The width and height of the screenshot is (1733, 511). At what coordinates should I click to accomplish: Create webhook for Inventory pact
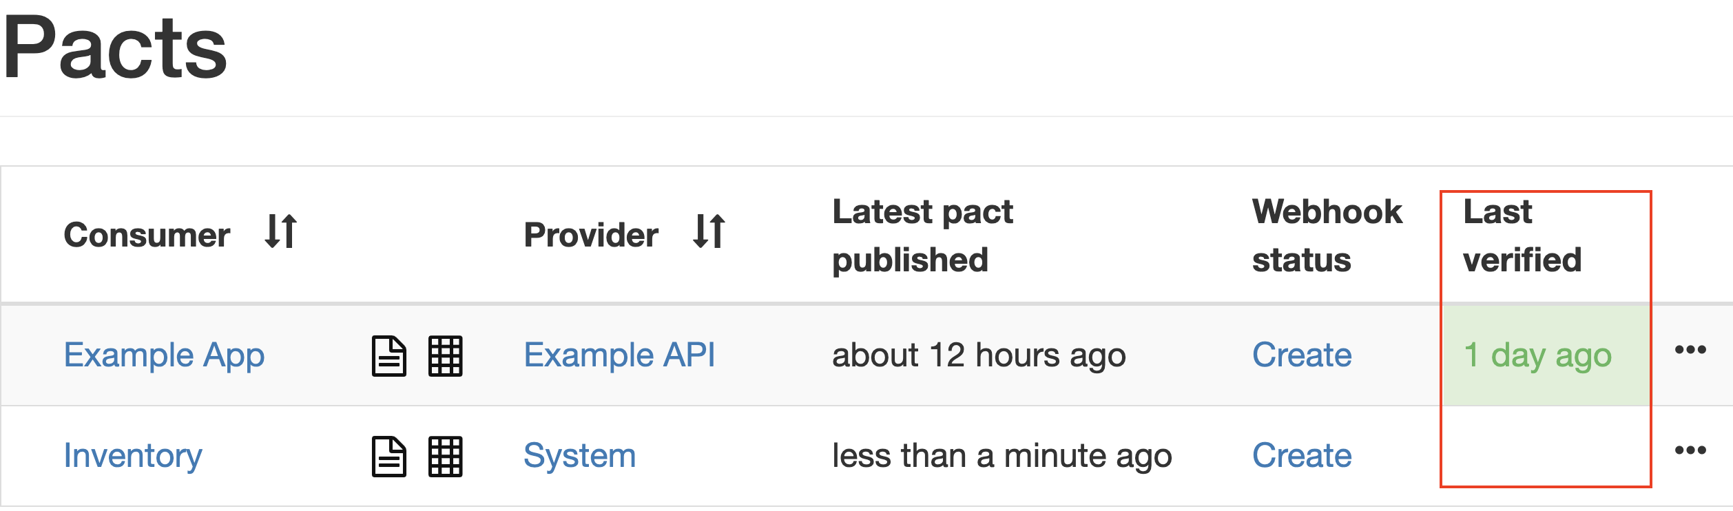tap(1302, 456)
